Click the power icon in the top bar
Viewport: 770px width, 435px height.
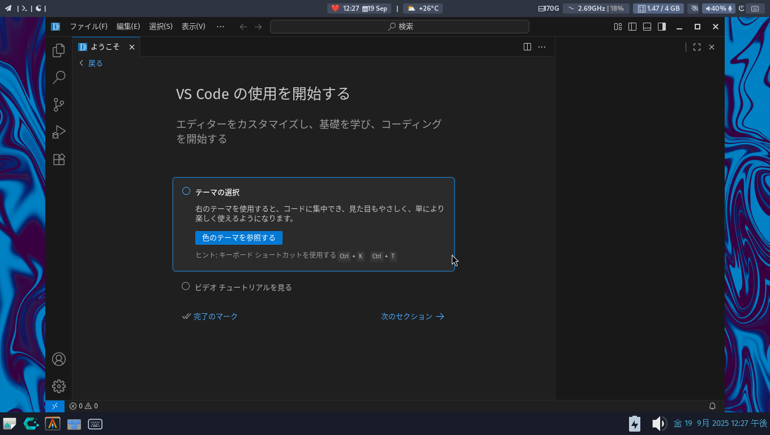click(x=742, y=8)
